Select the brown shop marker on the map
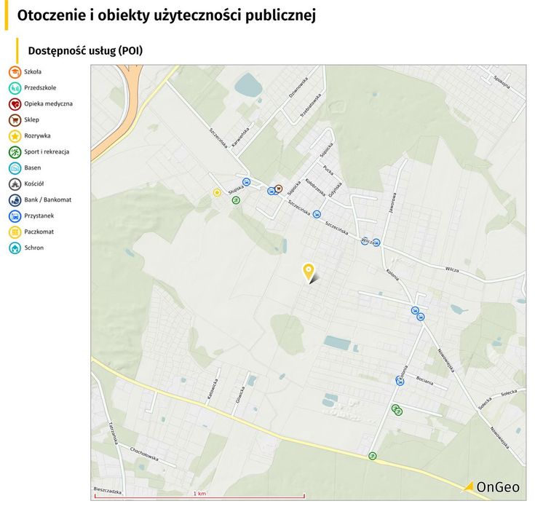The image size is (535, 509). tap(279, 189)
